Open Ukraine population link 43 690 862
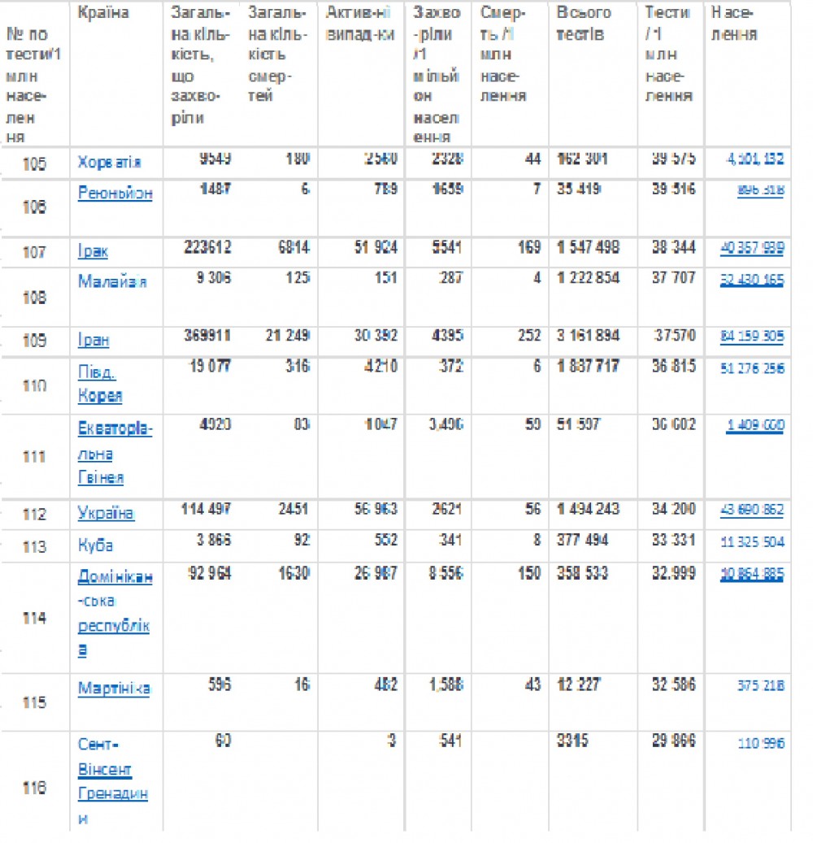This screenshot has height=843, width=813. (752, 509)
